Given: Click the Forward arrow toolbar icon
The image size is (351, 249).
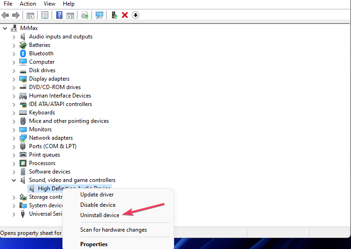Looking at the screenshot, I should pos(15,15).
